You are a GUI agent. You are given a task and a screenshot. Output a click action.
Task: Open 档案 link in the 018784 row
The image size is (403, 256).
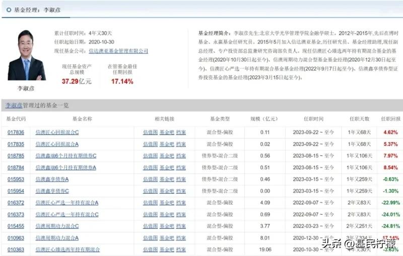pyautogui.click(x=181, y=168)
